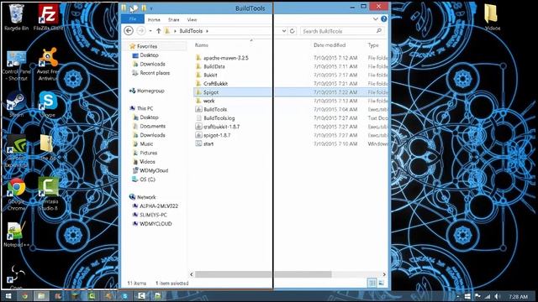The image size is (538, 302).
Task: Open the Control Panel shortcut on desktop
Action: pos(16,65)
